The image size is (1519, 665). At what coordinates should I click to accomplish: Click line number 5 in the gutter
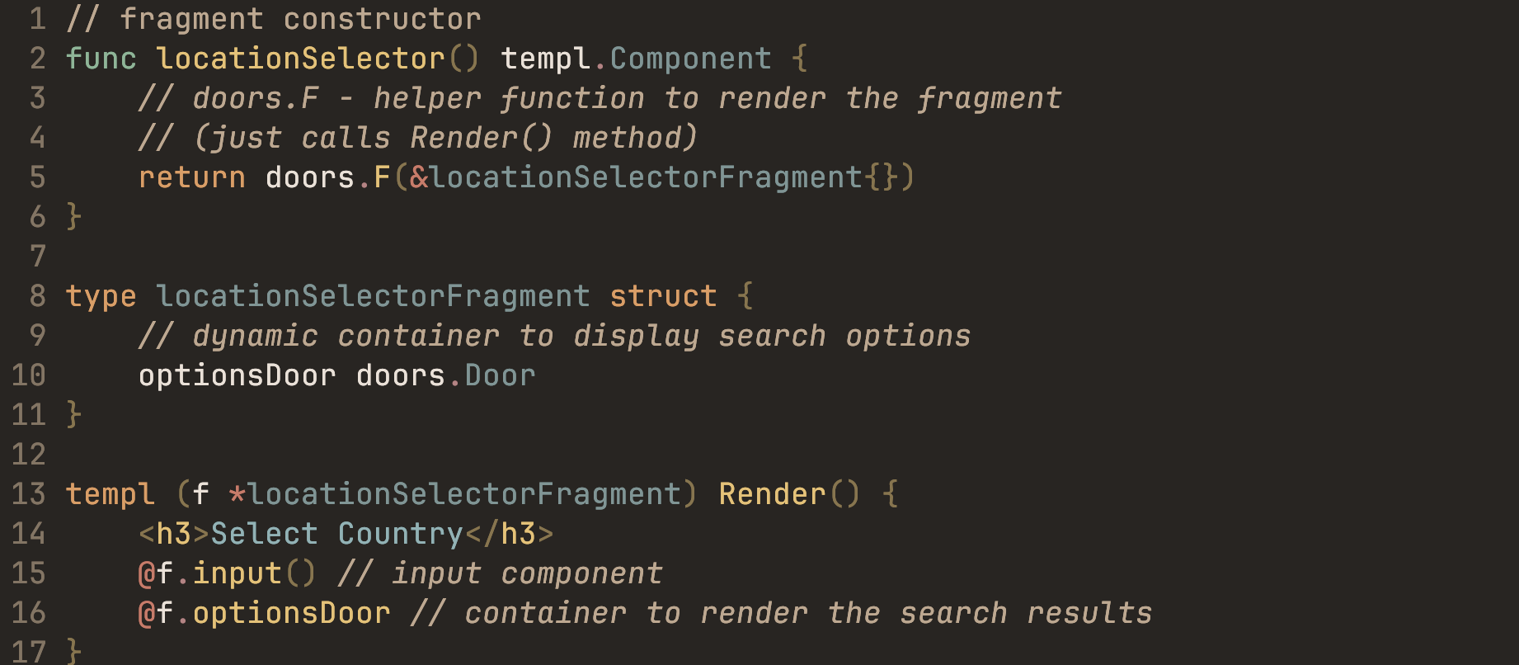click(37, 177)
